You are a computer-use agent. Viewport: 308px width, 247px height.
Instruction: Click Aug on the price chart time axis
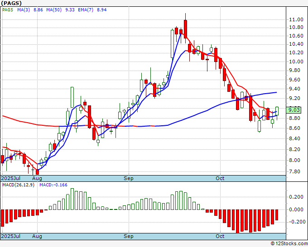point(37,178)
